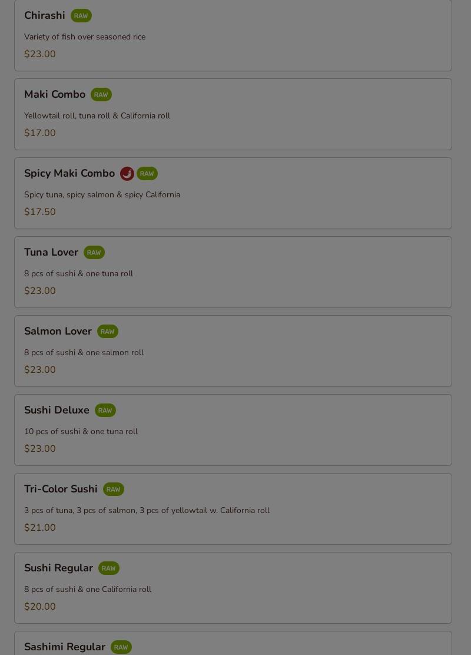
Task: Click the Sushi Regular description text
Action: tap(88, 590)
